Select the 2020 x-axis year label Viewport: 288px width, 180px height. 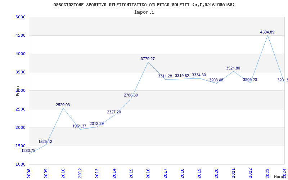tap(216, 173)
